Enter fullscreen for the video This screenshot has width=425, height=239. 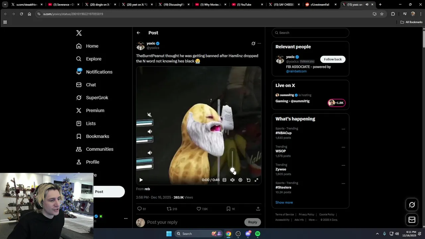point(256,180)
